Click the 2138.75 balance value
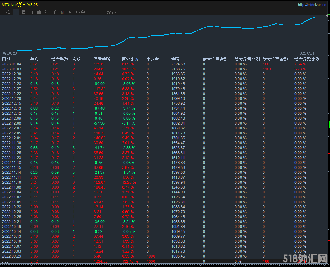 click(178, 69)
